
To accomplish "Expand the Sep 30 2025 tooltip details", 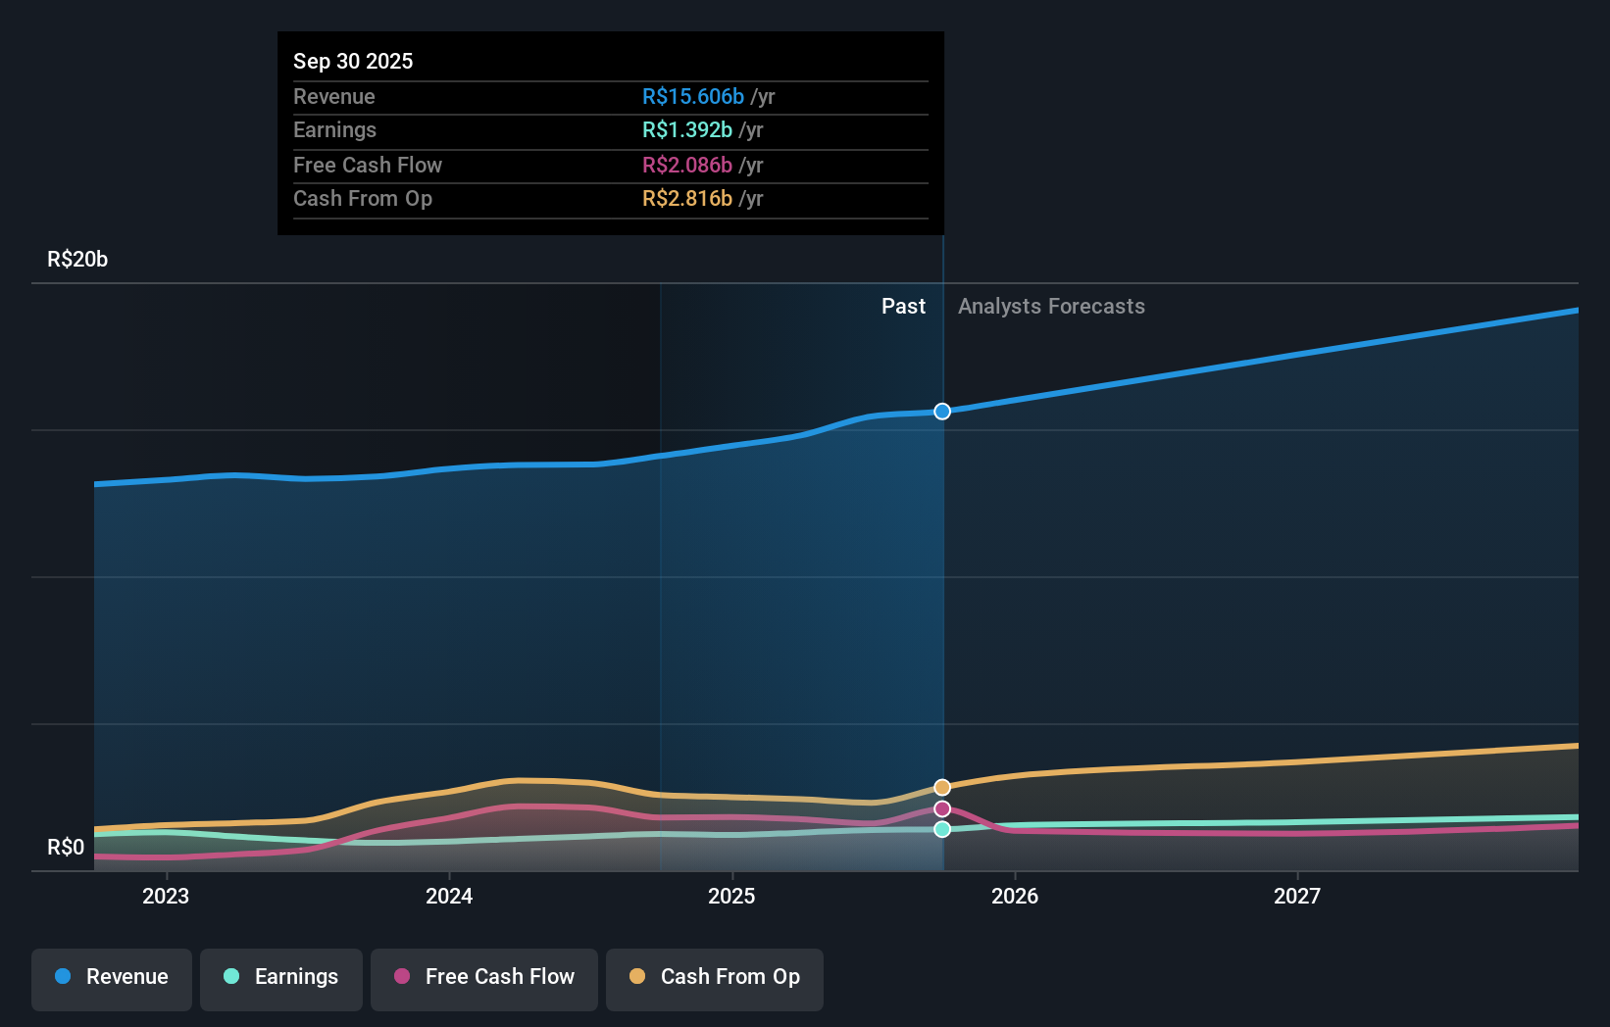I will click(x=353, y=61).
